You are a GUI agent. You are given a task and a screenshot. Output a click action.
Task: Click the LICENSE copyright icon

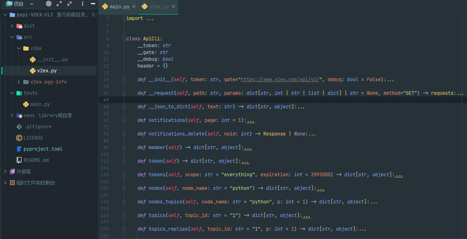click(19, 138)
